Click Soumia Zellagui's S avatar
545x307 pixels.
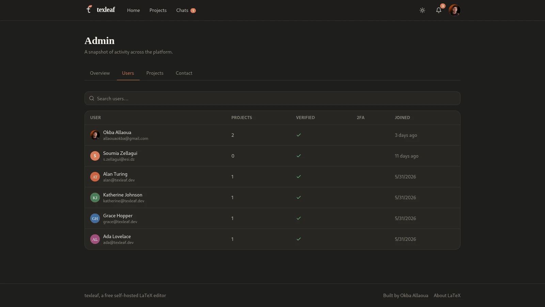click(x=95, y=156)
